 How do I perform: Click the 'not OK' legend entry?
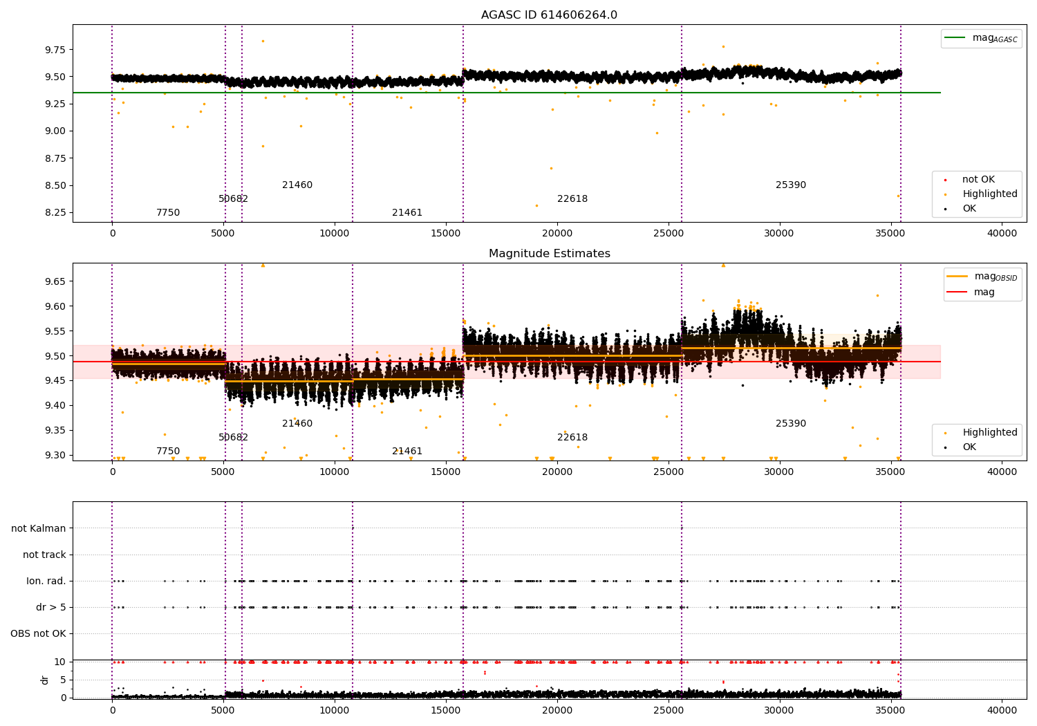pos(978,180)
